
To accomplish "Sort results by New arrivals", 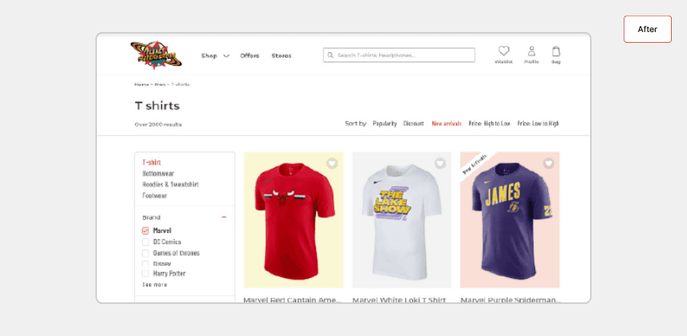I will pyautogui.click(x=447, y=124).
